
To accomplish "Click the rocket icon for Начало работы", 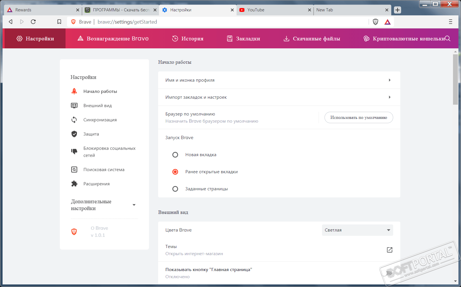I will [x=74, y=91].
